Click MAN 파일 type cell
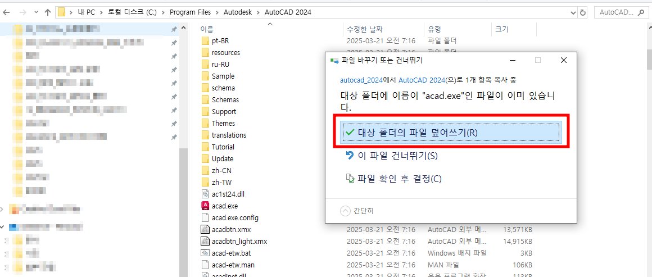 click(x=443, y=265)
